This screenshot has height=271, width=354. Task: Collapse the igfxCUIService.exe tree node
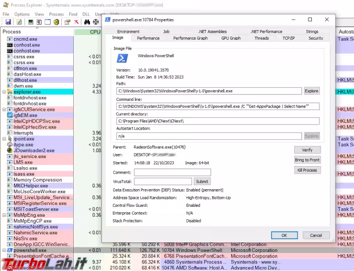[4, 109]
